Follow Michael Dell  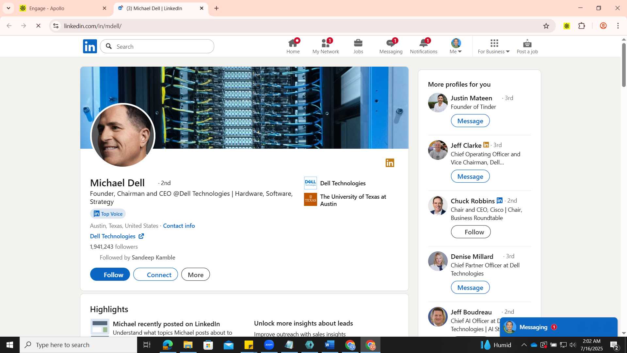[110, 275]
